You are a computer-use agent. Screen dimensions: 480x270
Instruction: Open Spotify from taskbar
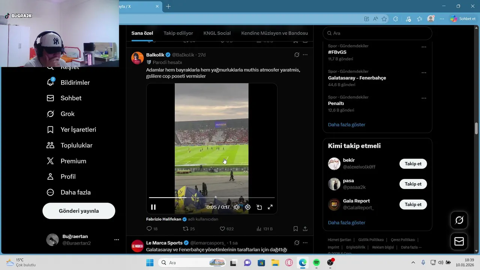click(316, 262)
